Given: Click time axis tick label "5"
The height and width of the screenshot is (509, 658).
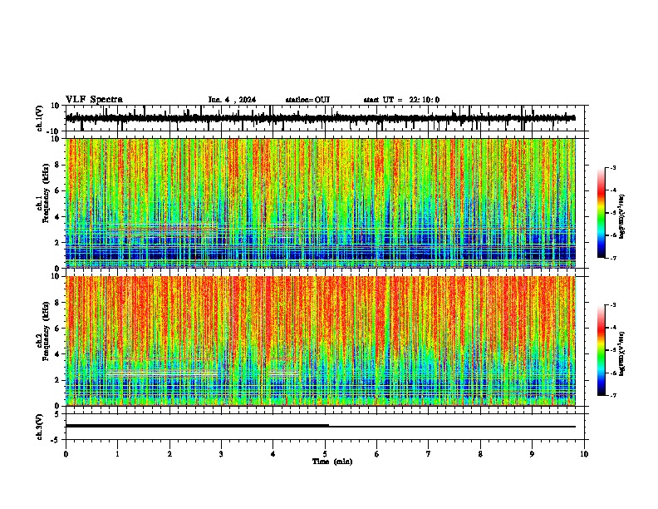Looking at the screenshot, I should [x=325, y=454].
